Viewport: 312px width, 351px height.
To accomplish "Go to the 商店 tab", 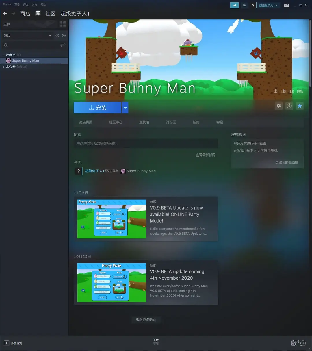I will click(25, 14).
